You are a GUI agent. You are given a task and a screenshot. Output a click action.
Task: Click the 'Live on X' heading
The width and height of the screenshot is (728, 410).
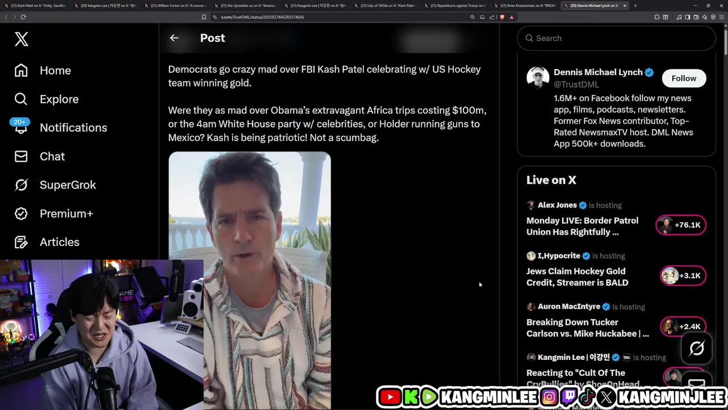click(551, 180)
